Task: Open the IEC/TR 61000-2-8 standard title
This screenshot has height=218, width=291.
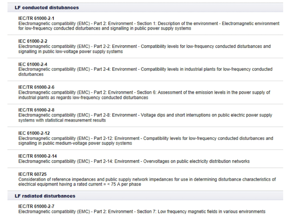Action: pyautogui.click(x=36, y=110)
